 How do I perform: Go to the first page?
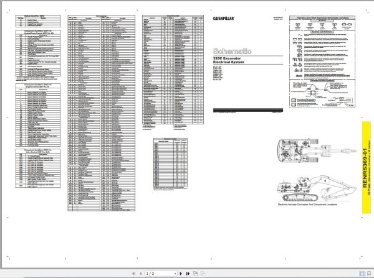tap(133, 274)
